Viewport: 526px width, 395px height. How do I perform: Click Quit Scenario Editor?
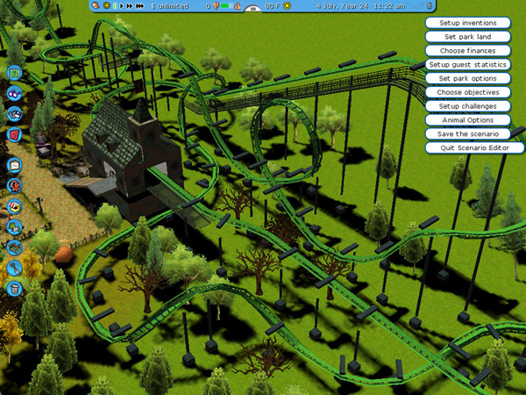[474, 147]
